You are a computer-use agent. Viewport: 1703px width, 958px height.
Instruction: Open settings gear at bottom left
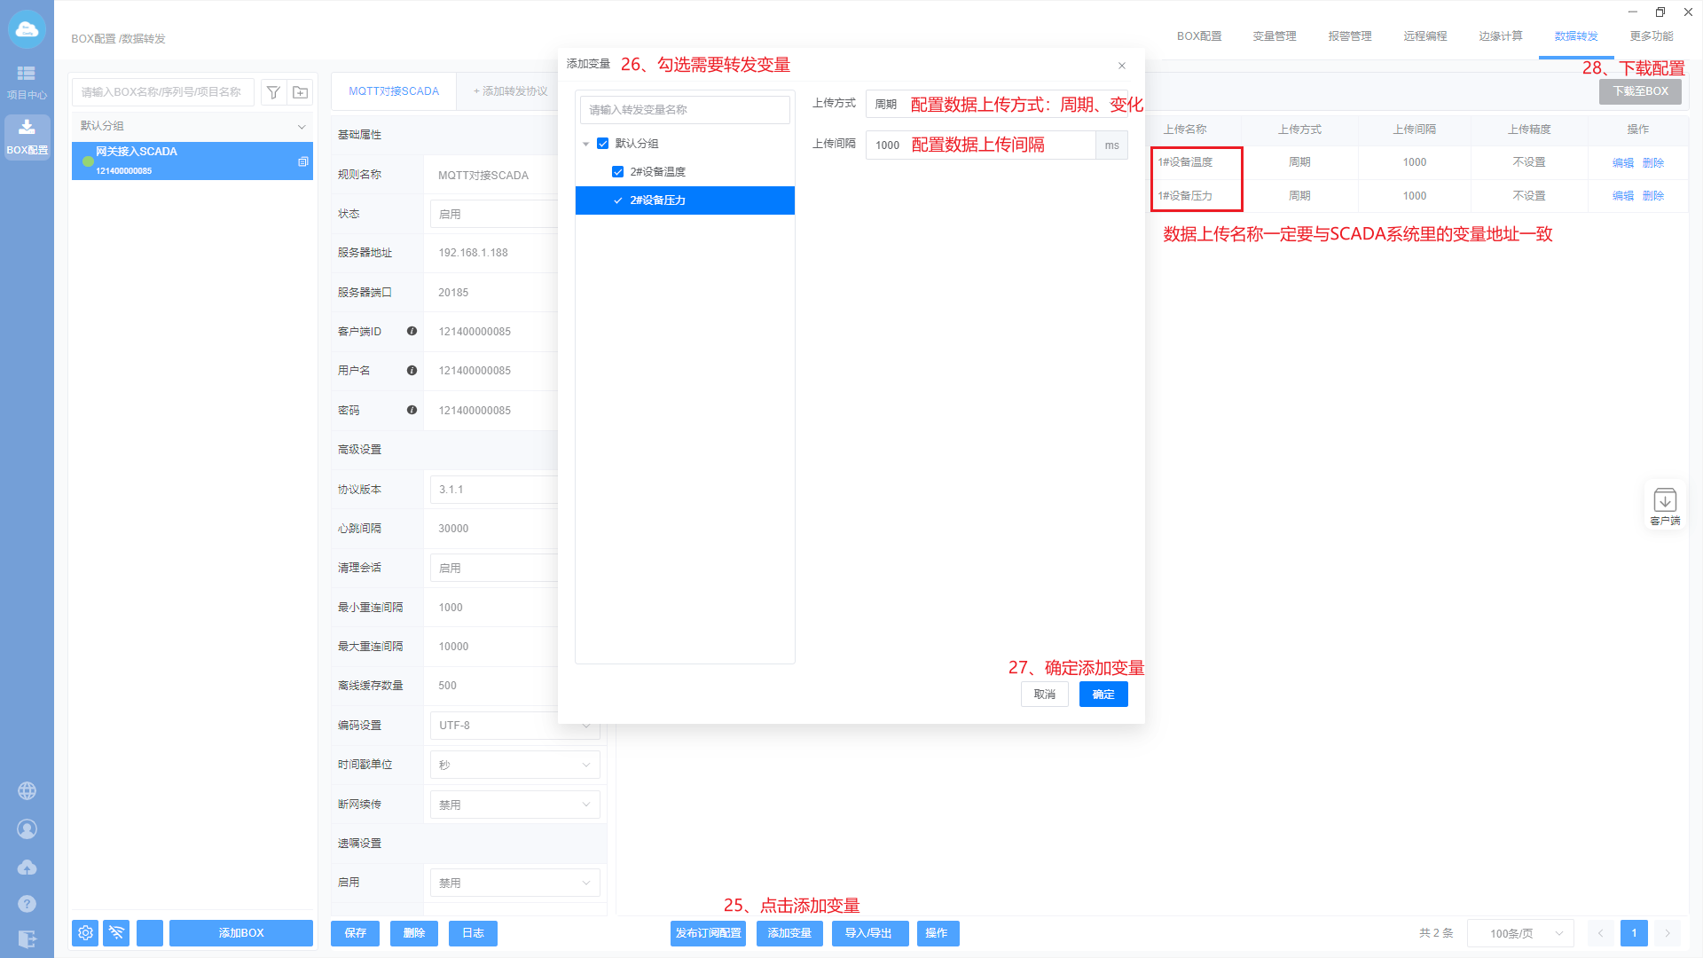85,933
